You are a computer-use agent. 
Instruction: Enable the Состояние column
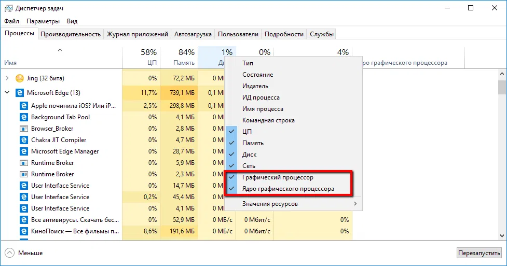(293, 75)
